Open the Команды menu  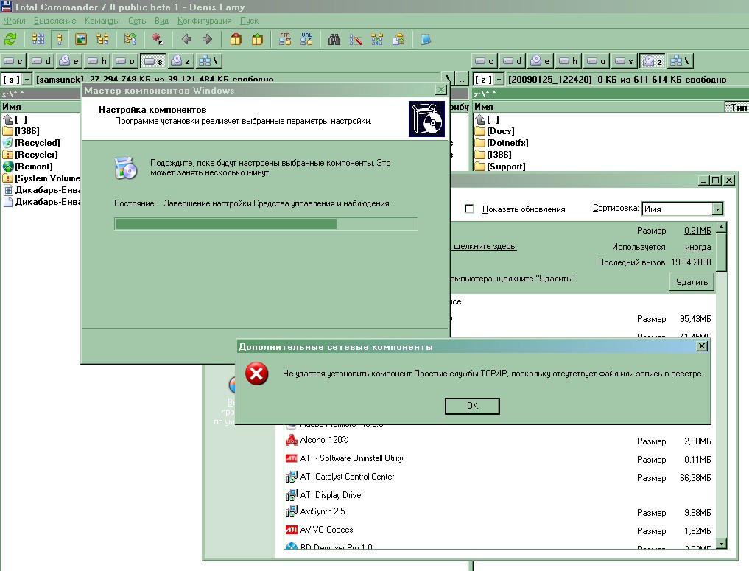coord(102,21)
